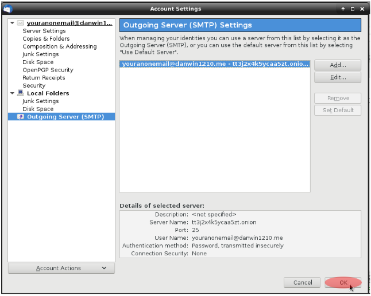Click the envelope icon beside the youranonemail account
This screenshot has height=296, width=371.
tap(20, 23)
